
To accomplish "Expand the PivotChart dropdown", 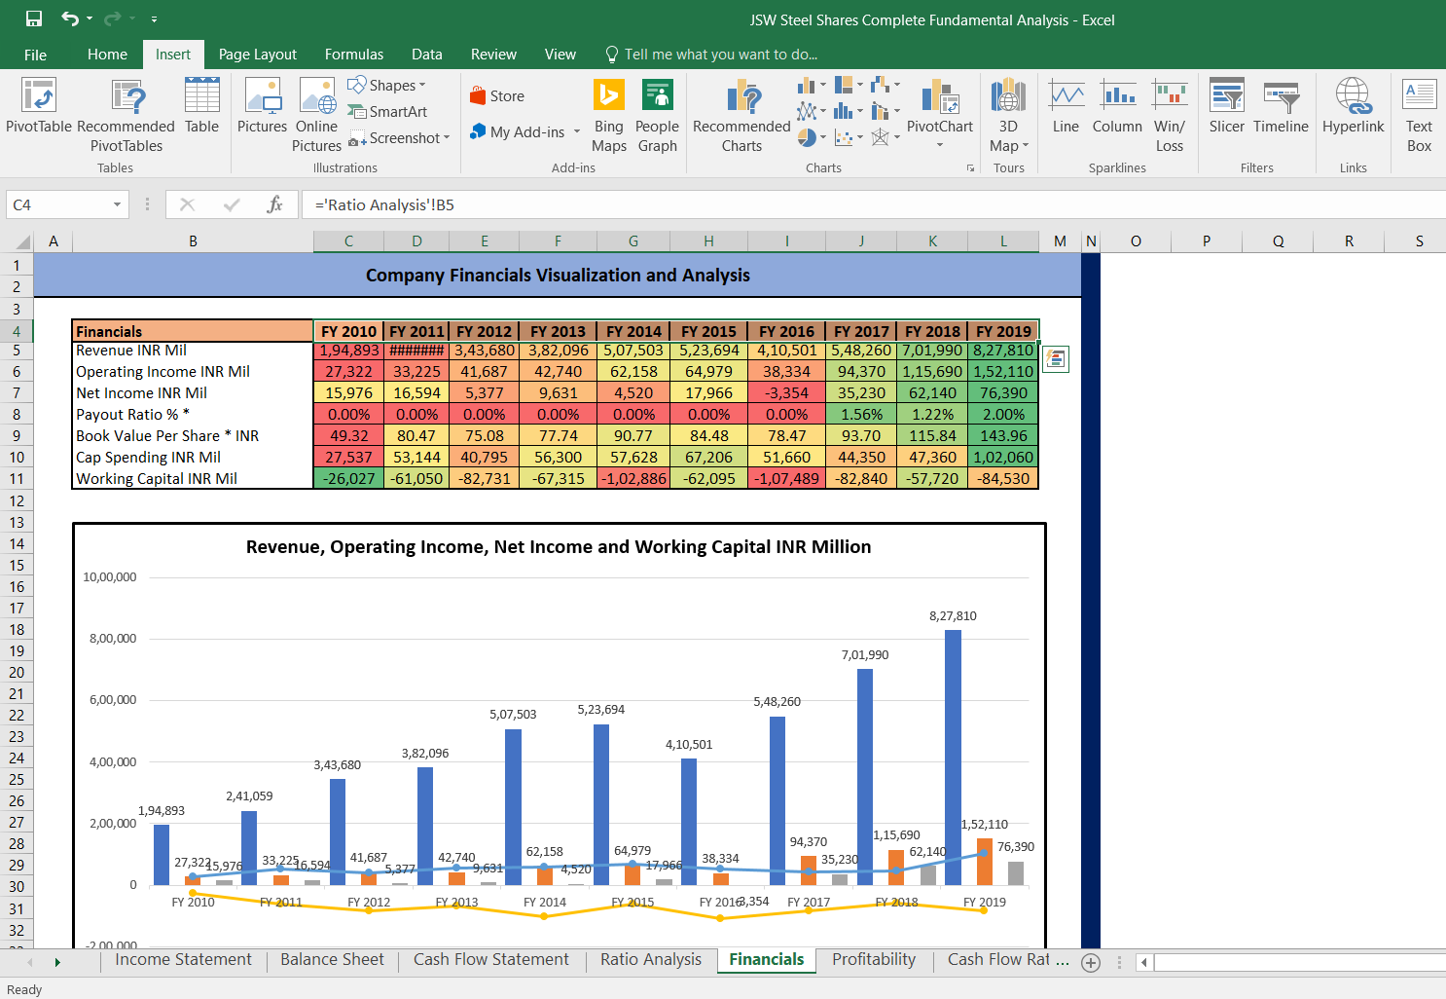I will coord(940,145).
